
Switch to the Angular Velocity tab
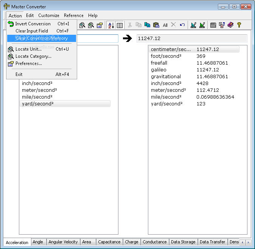[x=63, y=242]
